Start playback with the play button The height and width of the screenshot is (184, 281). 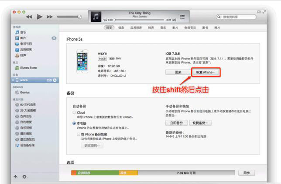[40, 17]
